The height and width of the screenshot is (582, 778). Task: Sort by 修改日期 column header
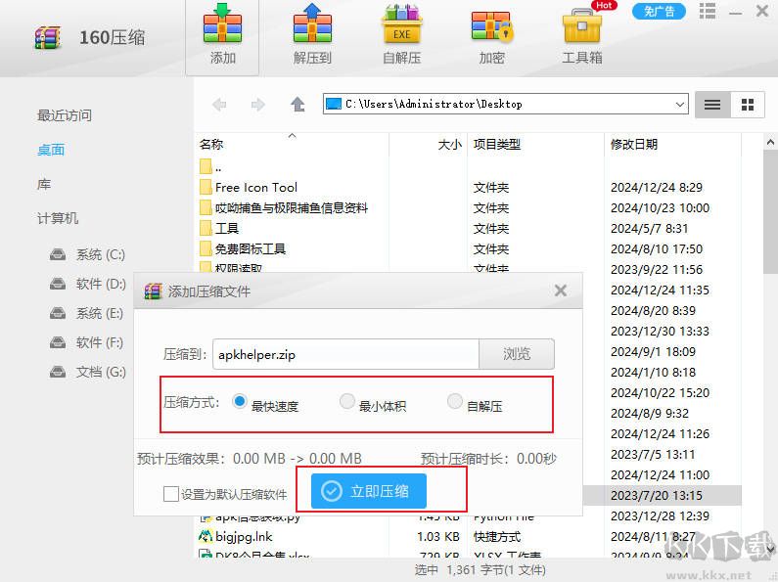(633, 144)
